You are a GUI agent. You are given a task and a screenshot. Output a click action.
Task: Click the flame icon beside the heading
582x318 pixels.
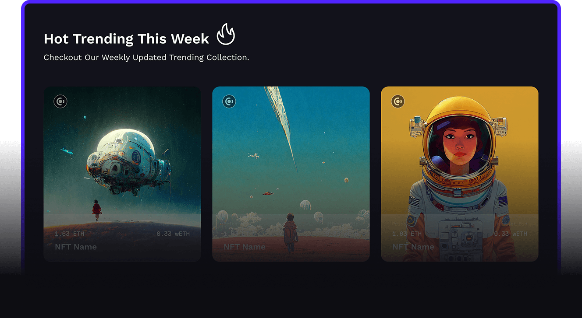pyautogui.click(x=226, y=34)
